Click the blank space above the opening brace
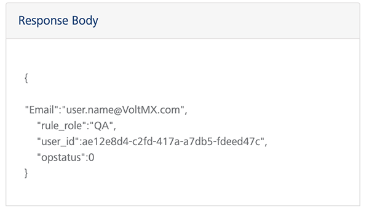Viewport: 369px width, 222px height. click(x=183, y=55)
